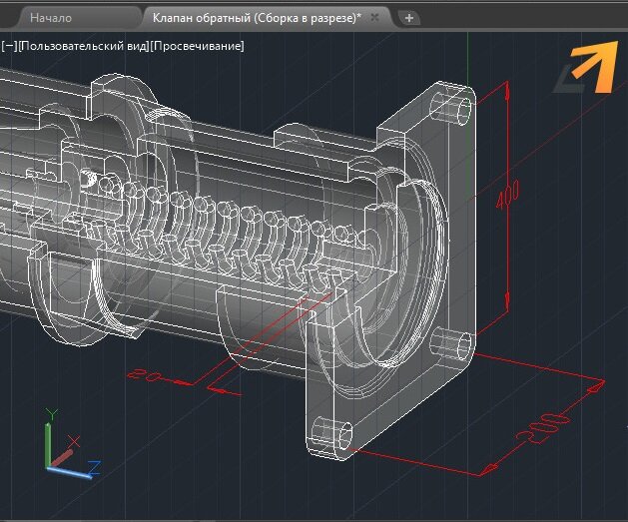Screen dimensions: 628x522
Task: Select the 20 dimension text
Action: click(145, 375)
